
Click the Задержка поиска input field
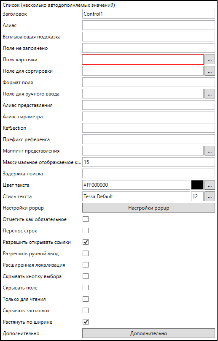[x=148, y=174]
